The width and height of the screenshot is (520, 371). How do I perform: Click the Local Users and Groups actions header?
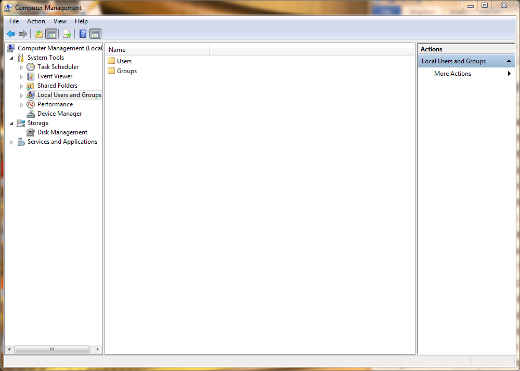466,61
